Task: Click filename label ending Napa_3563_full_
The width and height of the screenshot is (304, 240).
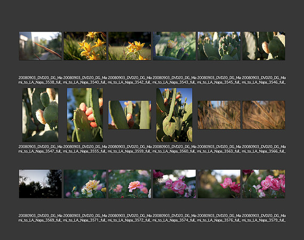Action: pos(219,149)
